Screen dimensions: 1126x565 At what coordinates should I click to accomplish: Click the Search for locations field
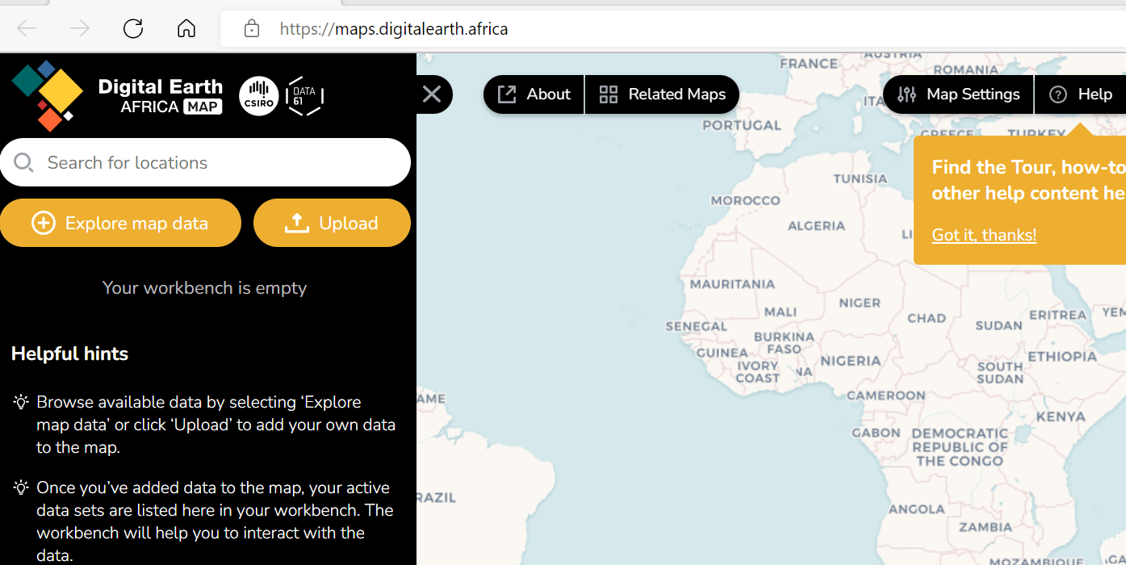click(218, 163)
